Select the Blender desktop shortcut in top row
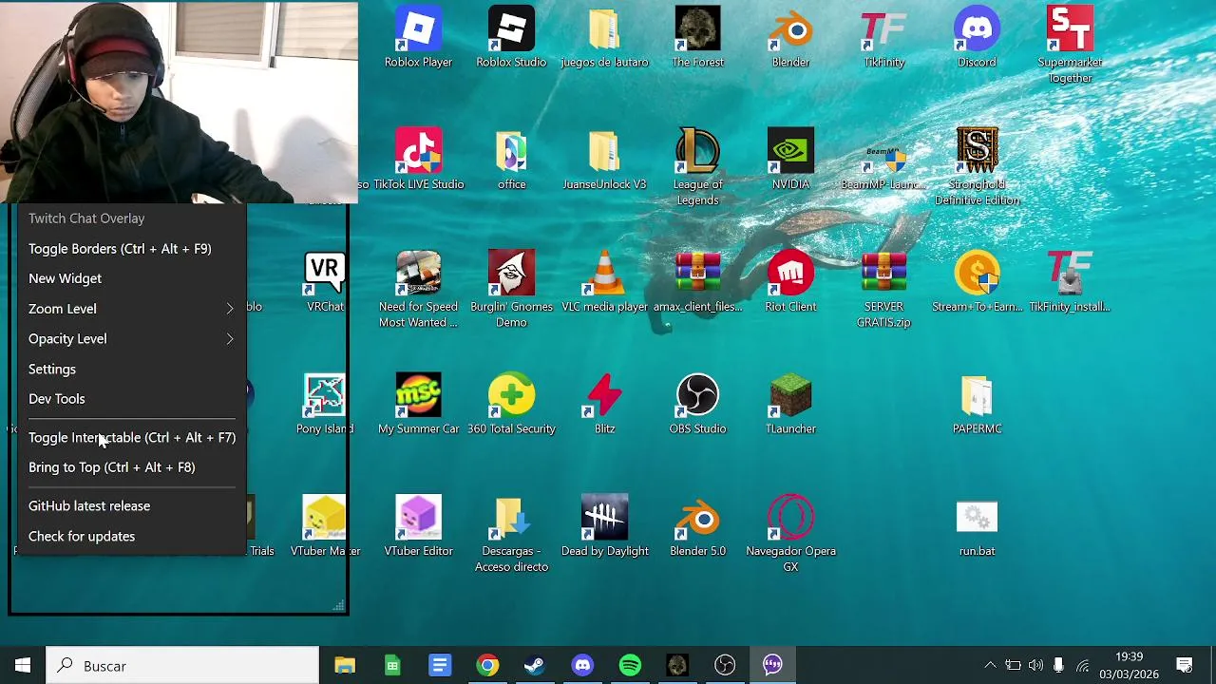The height and width of the screenshot is (684, 1216). coord(790,38)
